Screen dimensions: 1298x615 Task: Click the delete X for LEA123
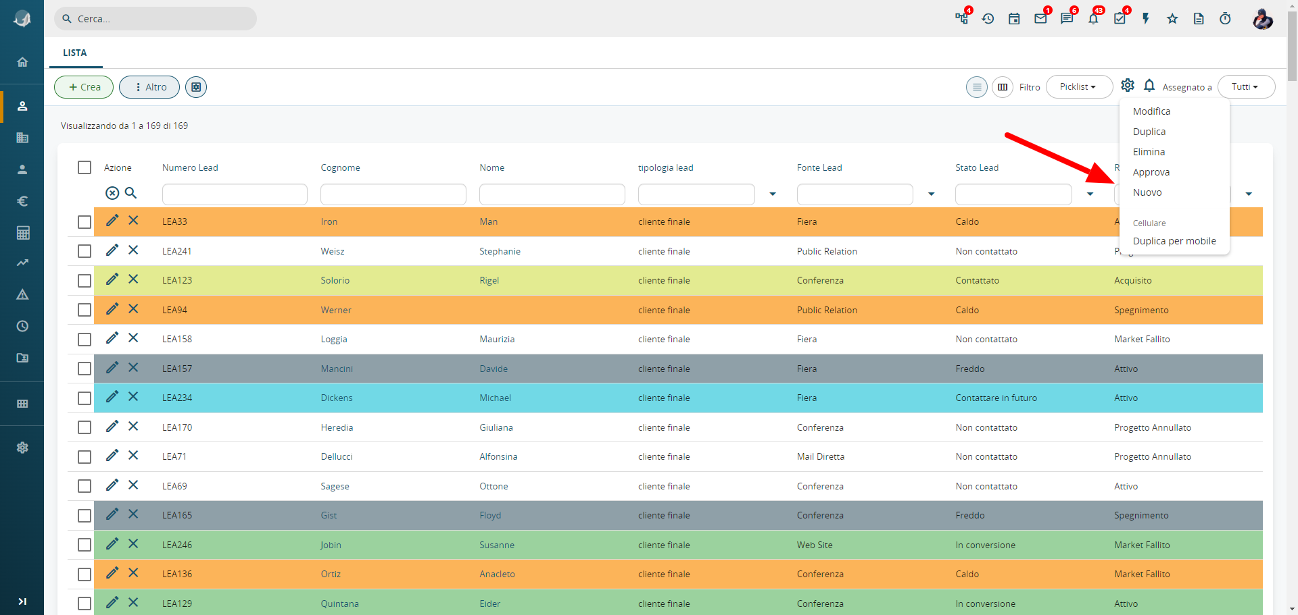click(133, 279)
